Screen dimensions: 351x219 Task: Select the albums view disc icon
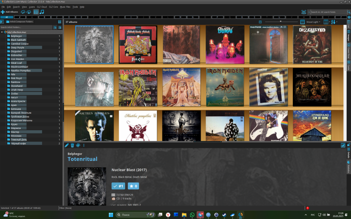(x=36, y=12)
